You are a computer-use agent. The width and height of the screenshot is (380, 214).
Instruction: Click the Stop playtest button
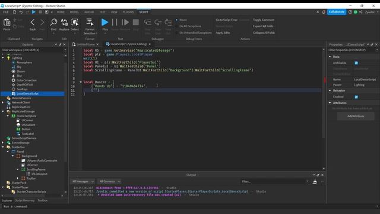(136, 23)
